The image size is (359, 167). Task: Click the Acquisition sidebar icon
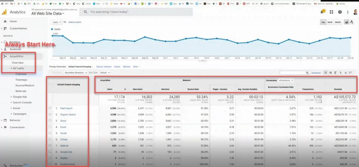(5, 56)
